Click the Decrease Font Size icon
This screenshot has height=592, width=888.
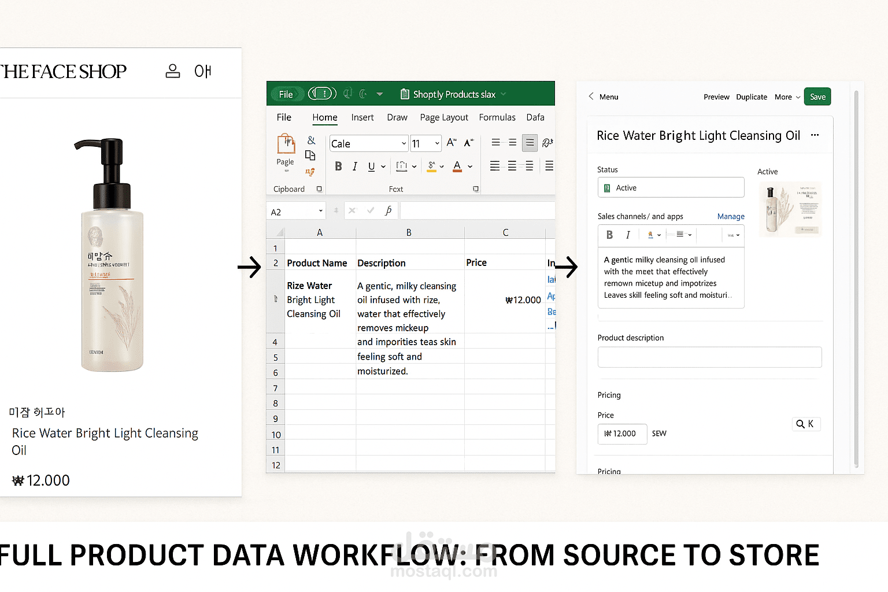point(469,142)
